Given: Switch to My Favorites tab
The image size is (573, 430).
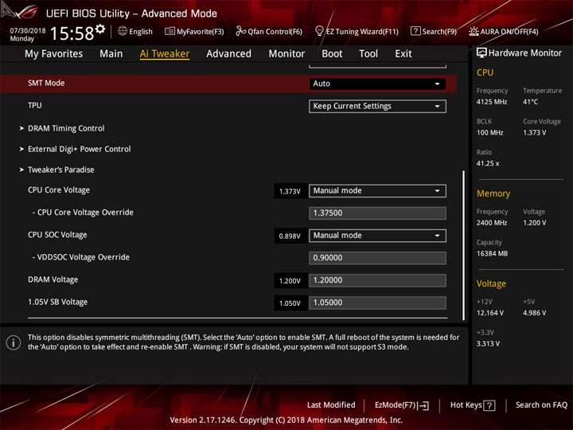Looking at the screenshot, I should [x=54, y=54].
